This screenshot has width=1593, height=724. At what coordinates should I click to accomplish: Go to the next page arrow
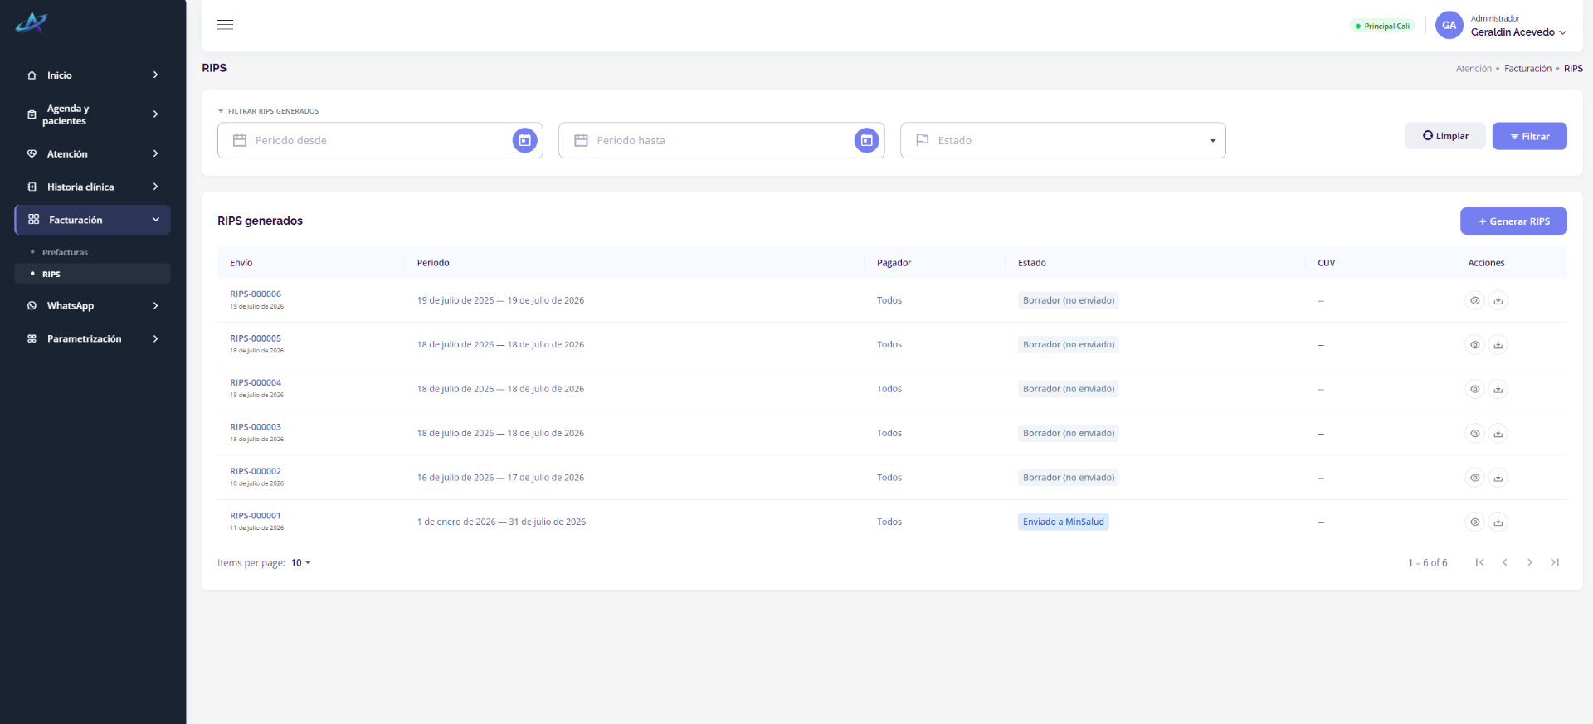click(x=1530, y=563)
